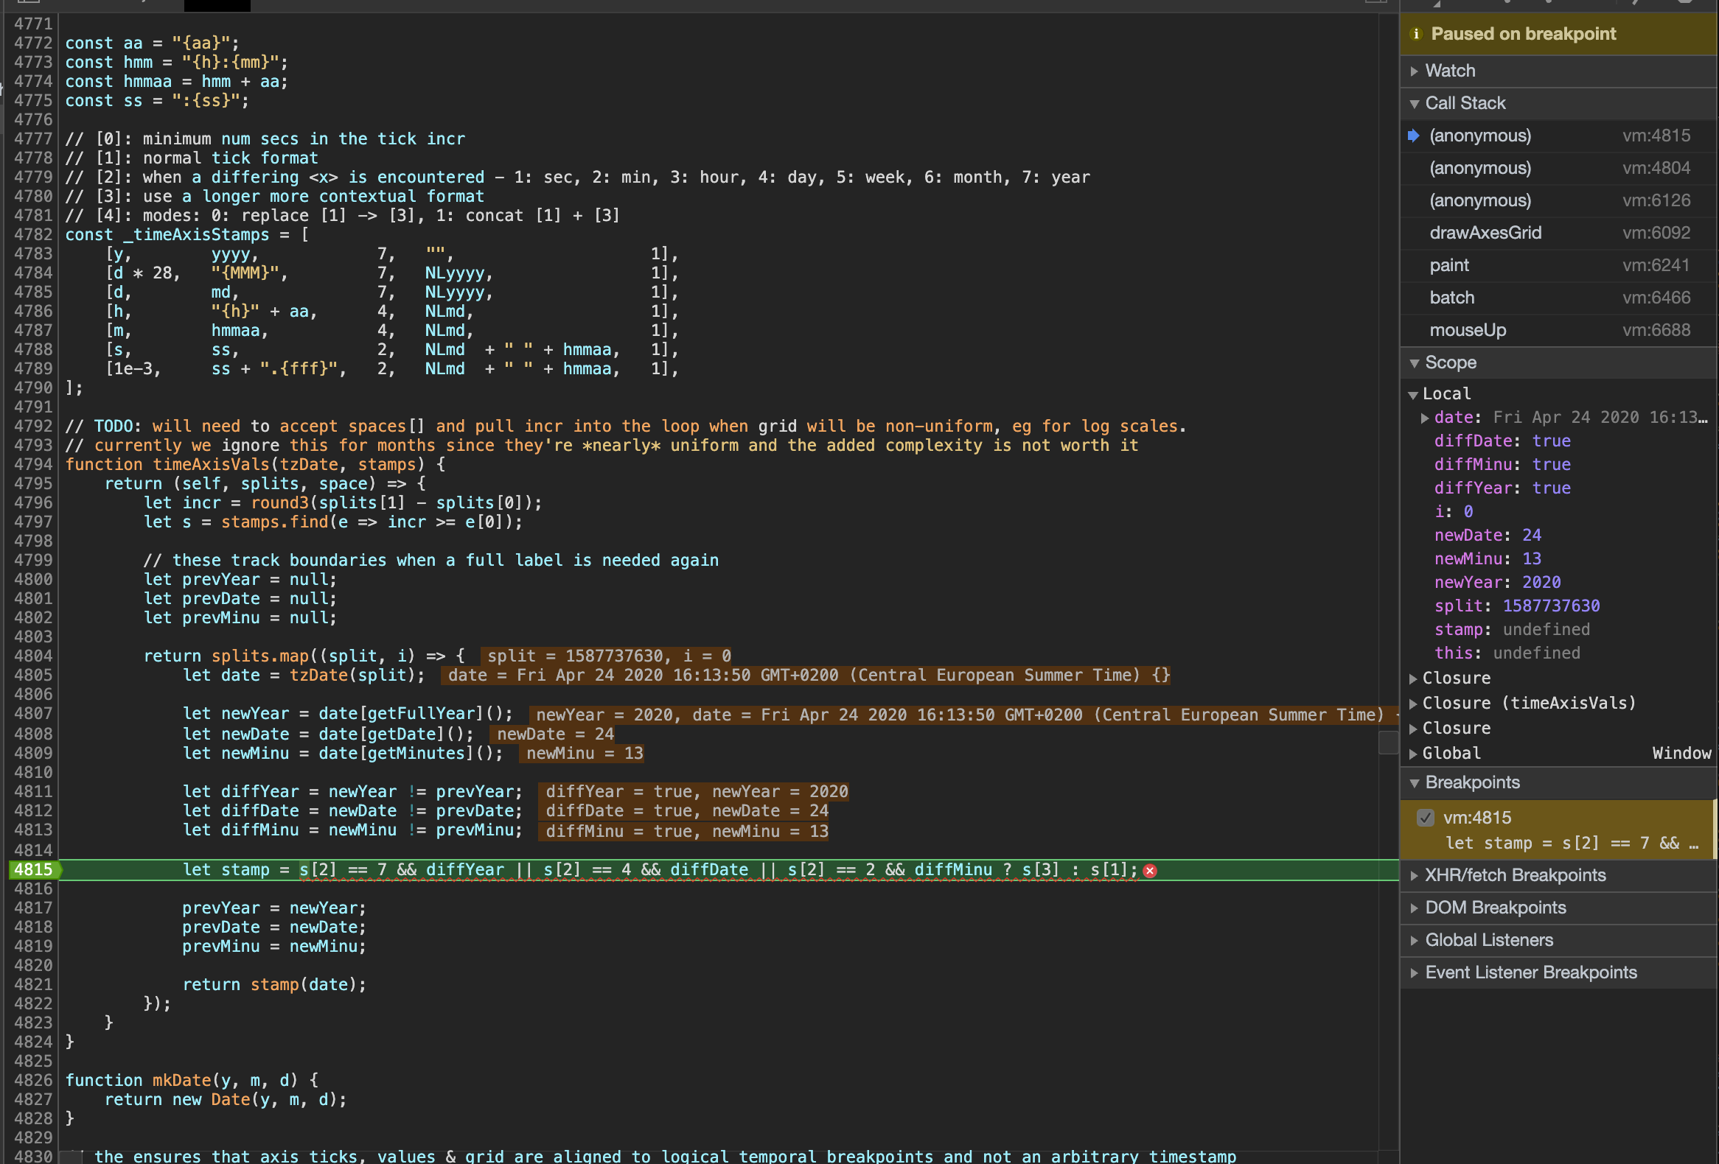Viewport: 1719px width, 1164px height.
Task: Select the drawAxesGrid call stack frame
Action: point(1559,234)
